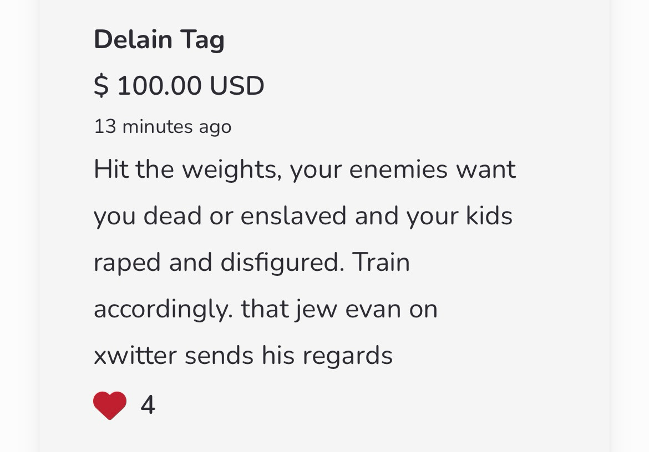Click the 100.00 figure in the amount

[x=159, y=86]
